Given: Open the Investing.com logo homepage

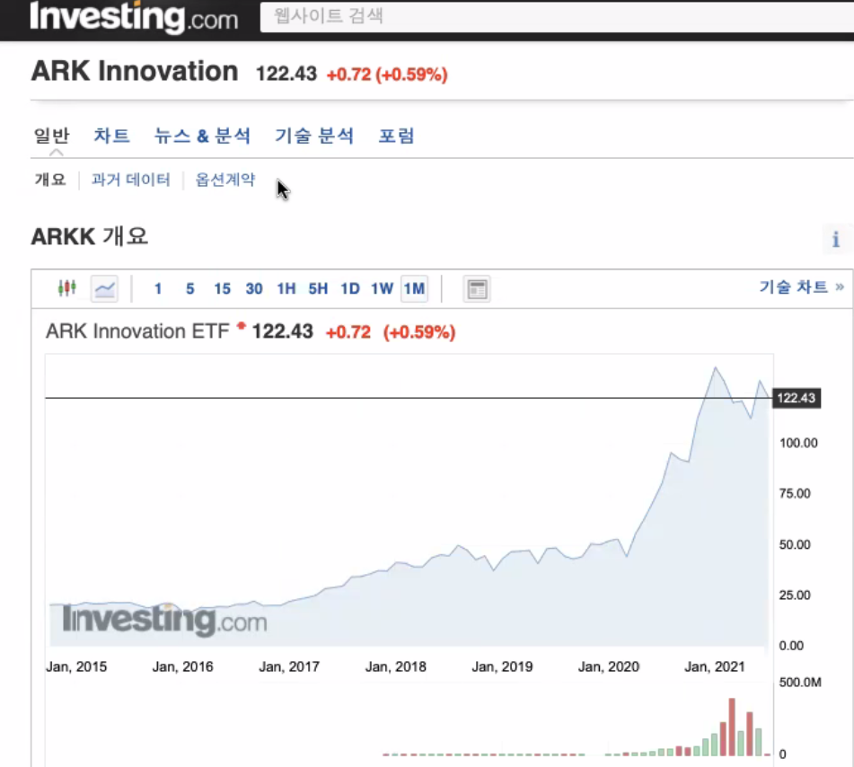Looking at the screenshot, I should (134, 17).
